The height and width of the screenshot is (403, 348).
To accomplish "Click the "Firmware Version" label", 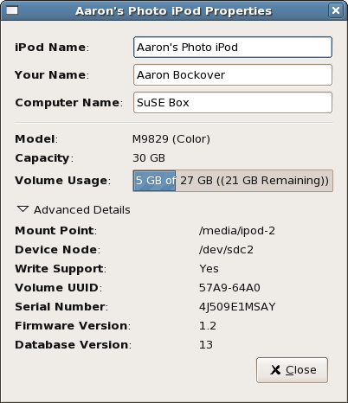I will [73, 326].
